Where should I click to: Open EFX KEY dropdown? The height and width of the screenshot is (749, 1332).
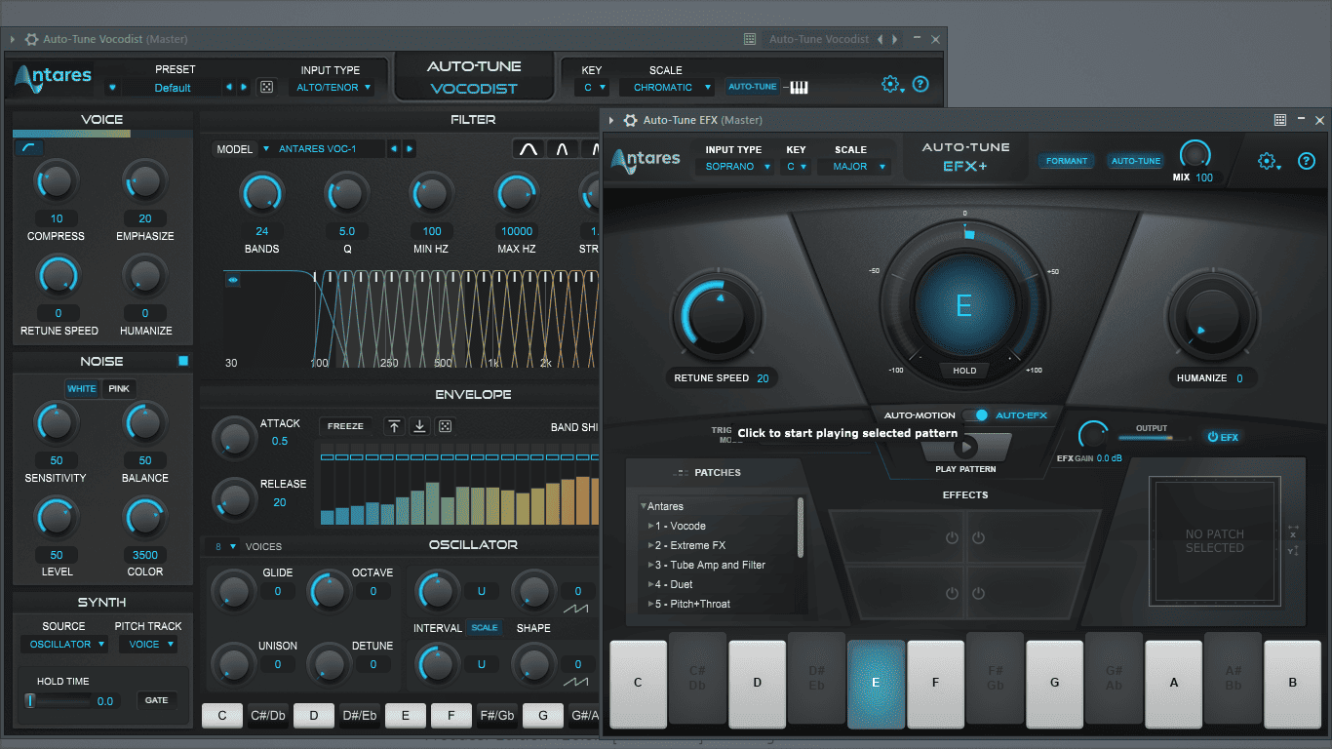pos(797,167)
